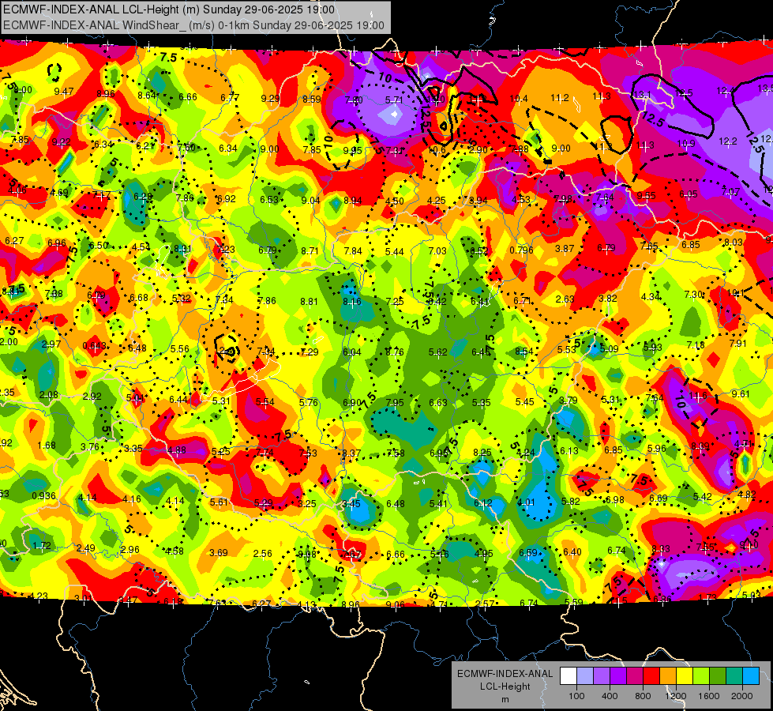Click the grid value 0.936
Image resolution: width=773 pixels, height=711 pixels.
(43, 496)
